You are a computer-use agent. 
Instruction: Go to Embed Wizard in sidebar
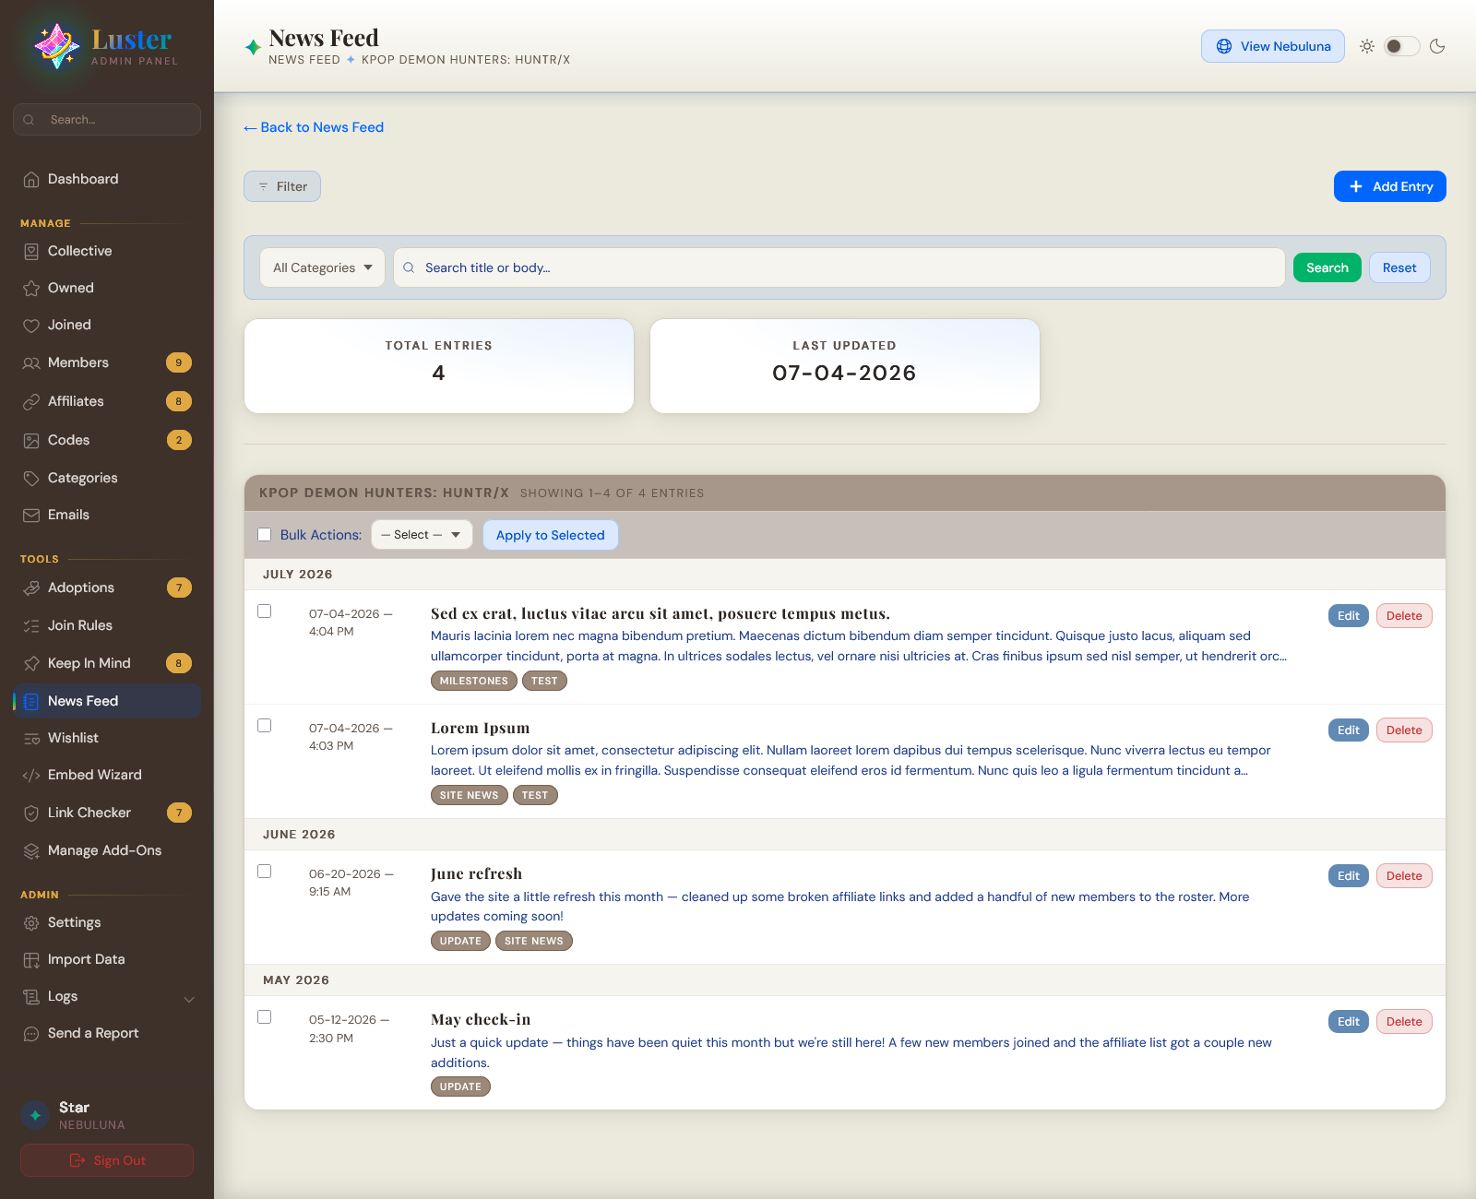(x=107, y=775)
